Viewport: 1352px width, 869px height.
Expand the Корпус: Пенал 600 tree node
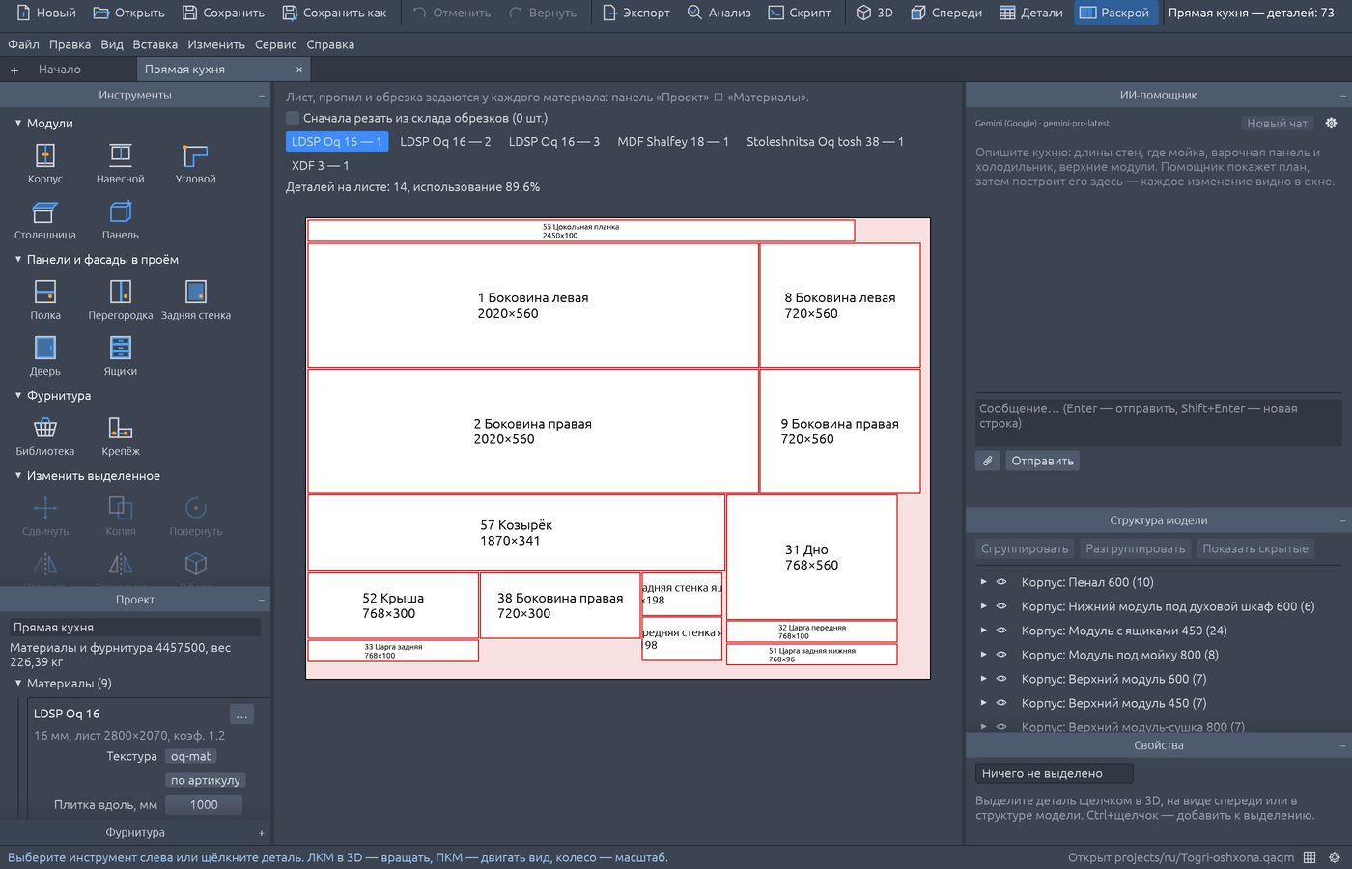(983, 582)
